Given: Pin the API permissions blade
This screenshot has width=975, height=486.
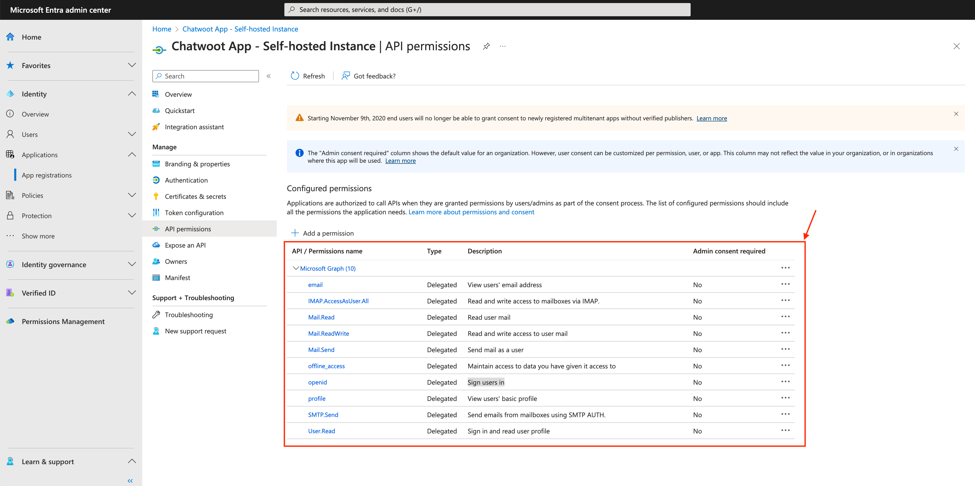Looking at the screenshot, I should [486, 46].
